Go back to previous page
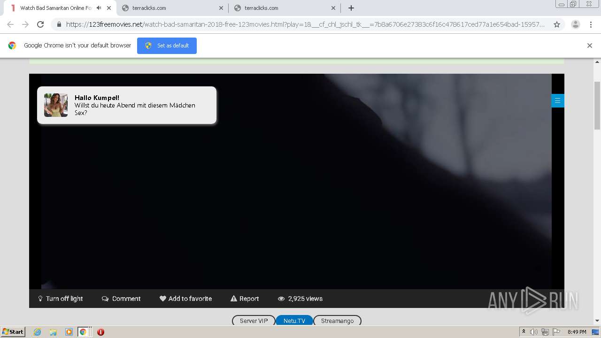This screenshot has height=338, width=601. click(10, 24)
